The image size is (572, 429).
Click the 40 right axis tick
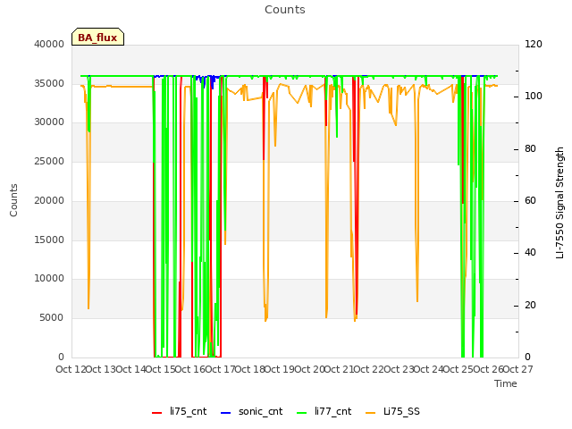[x=530, y=253]
